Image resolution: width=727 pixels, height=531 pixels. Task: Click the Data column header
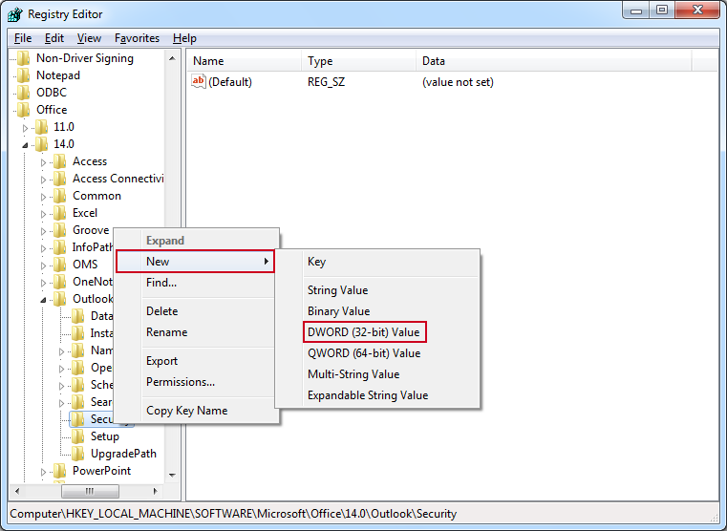pyautogui.click(x=553, y=61)
